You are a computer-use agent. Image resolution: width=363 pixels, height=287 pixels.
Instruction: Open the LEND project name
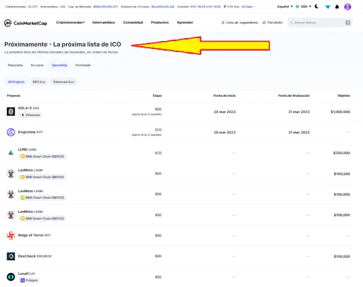27,150
